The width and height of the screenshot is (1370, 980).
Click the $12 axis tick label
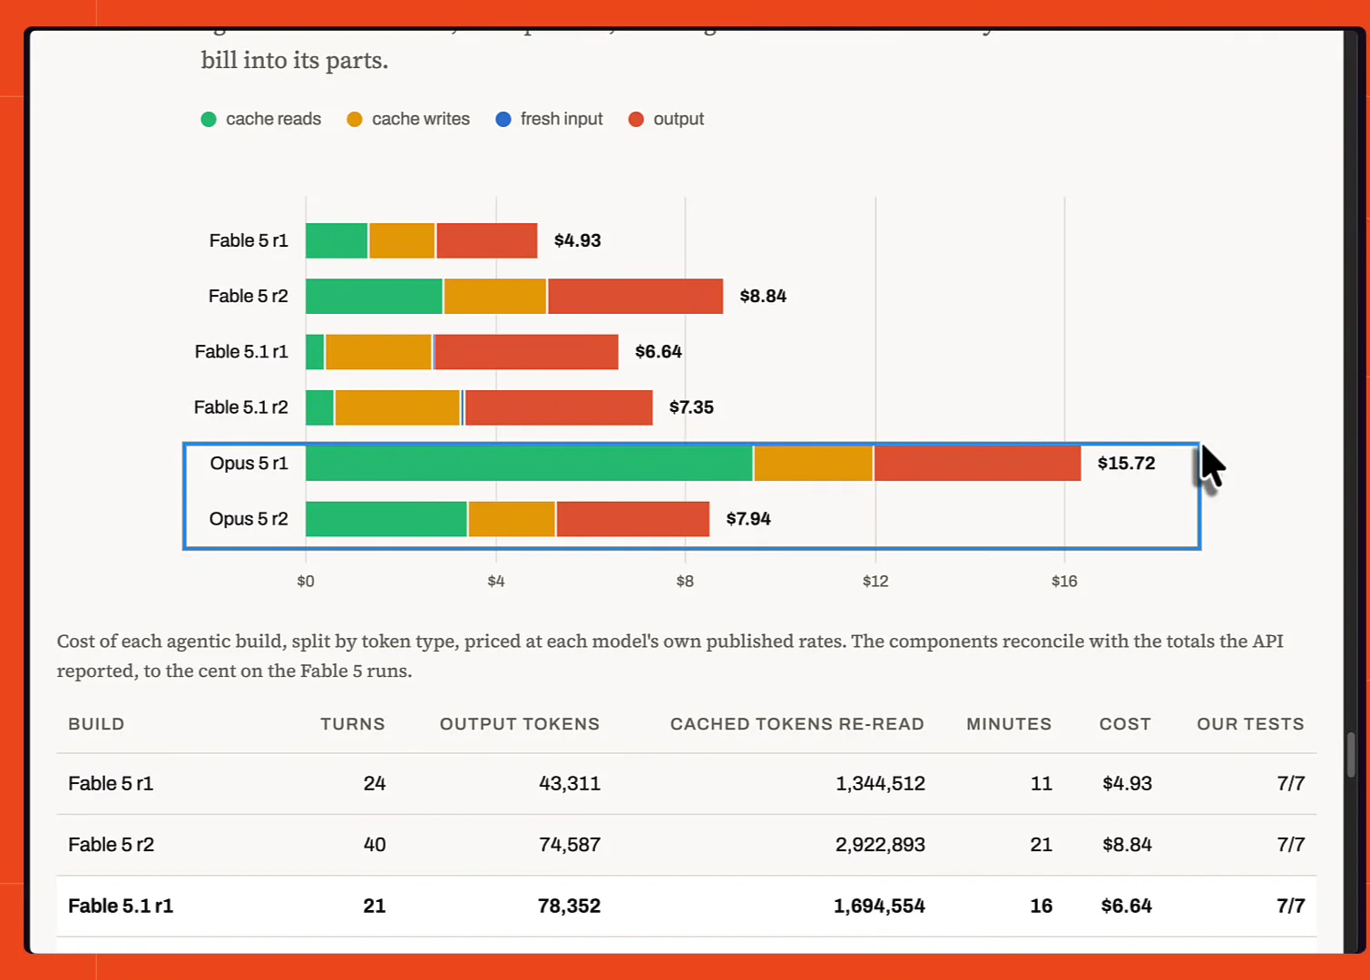876,581
